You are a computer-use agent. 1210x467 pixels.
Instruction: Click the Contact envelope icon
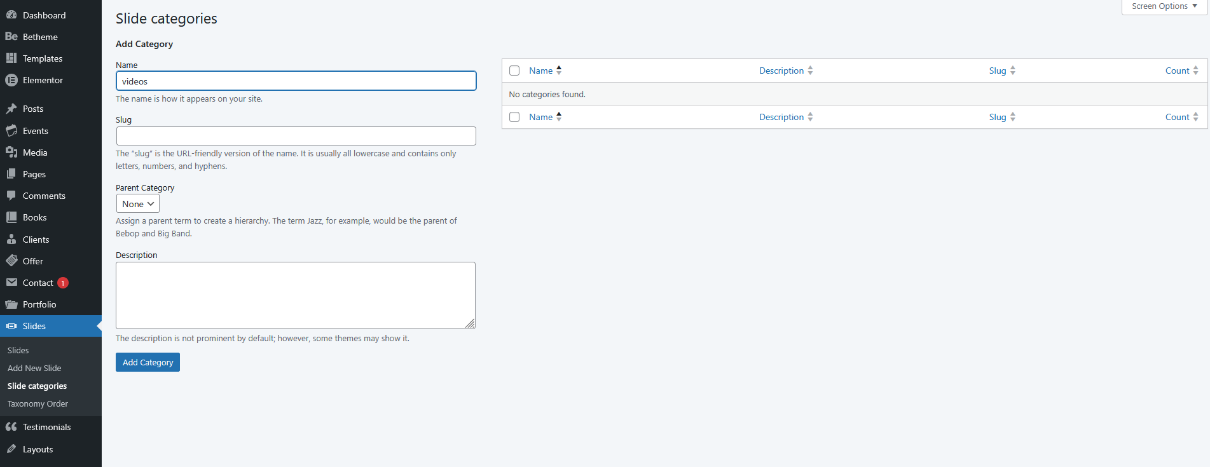click(x=11, y=283)
